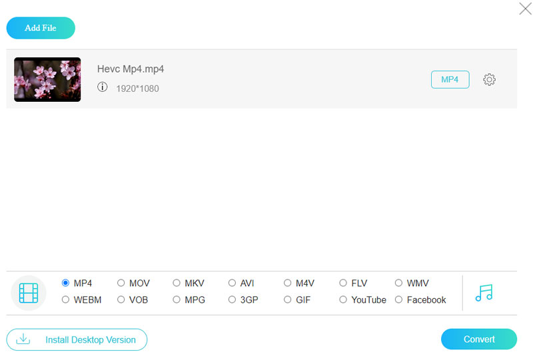Image resolution: width=533 pixels, height=356 pixels.
Task: Choose GIF as output format
Action: click(288, 299)
